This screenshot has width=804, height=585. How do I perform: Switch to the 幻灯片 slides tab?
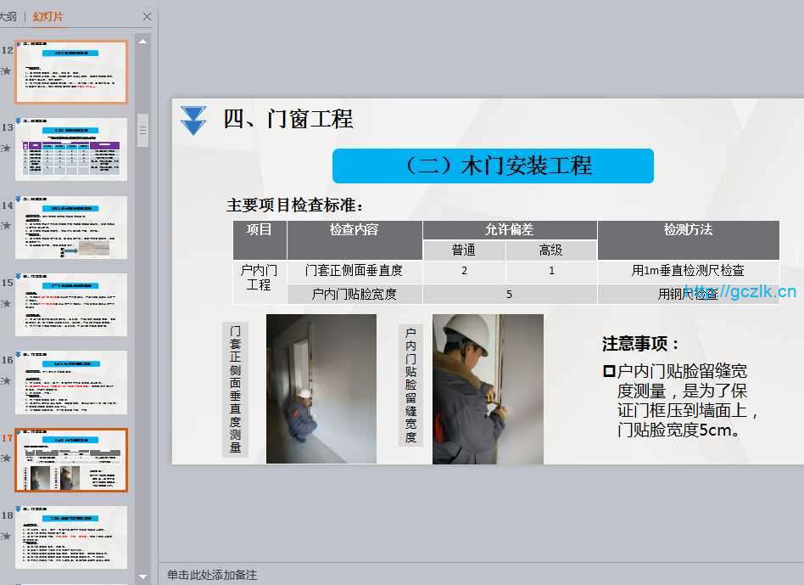click(47, 16)
